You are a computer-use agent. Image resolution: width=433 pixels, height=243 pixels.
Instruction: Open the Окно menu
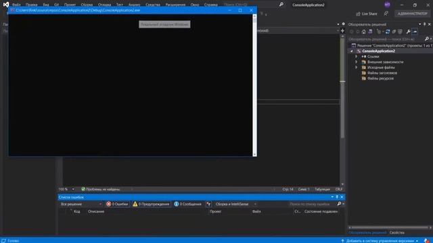pos(194,5)
